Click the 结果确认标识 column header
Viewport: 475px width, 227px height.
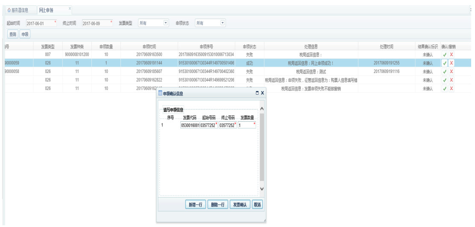pyautogui.click(x=428, y=47)
